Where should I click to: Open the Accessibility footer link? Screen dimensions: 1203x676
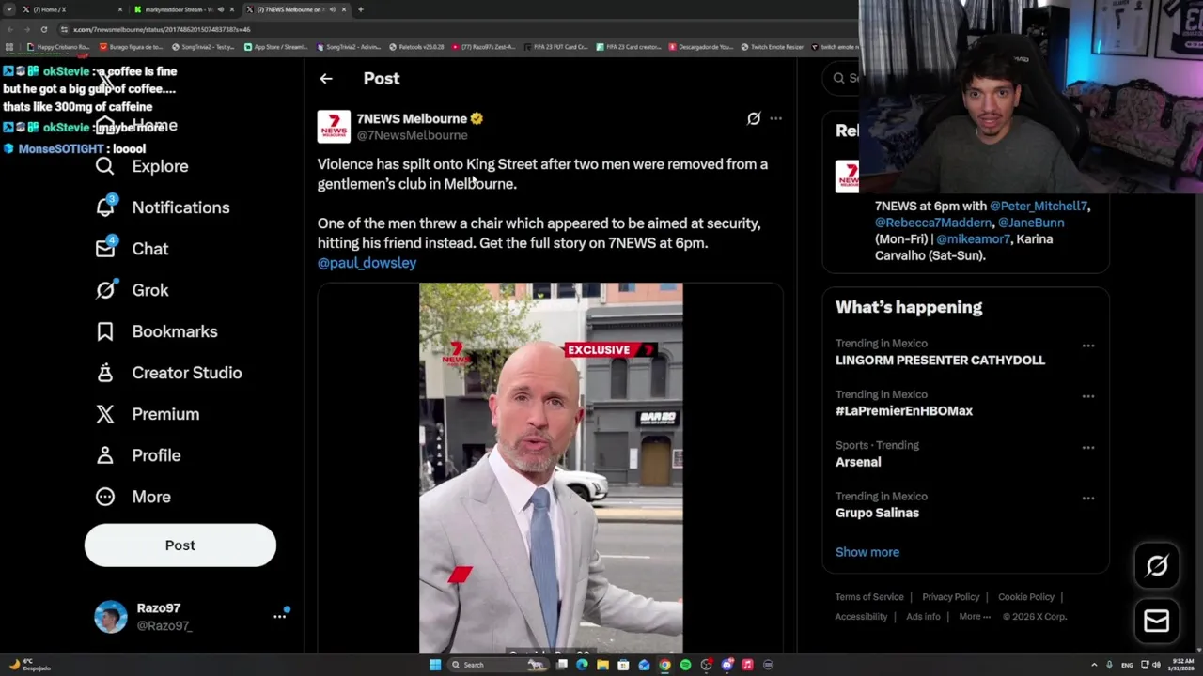pos(861,617)
